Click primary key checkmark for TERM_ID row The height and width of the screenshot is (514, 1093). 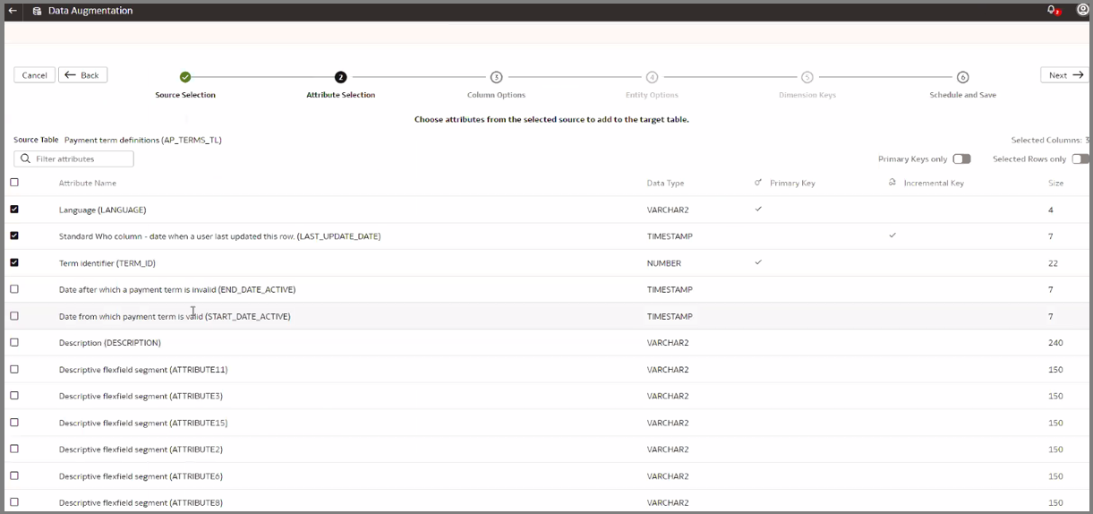[x=758, y=262]
